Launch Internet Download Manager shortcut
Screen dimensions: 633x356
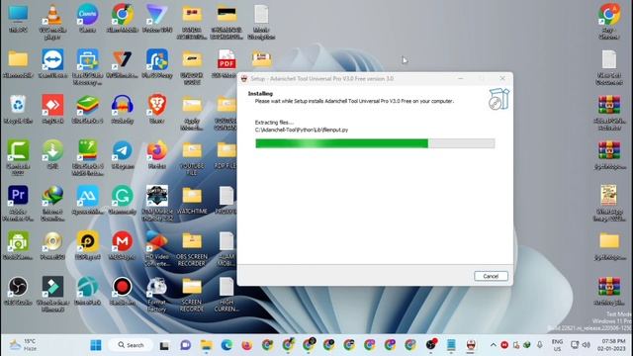click(x=52, y=203)
